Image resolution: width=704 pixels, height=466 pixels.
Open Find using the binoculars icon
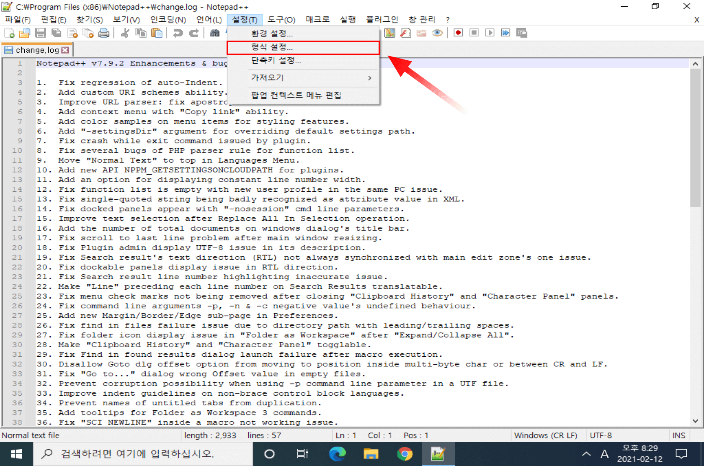215,33
